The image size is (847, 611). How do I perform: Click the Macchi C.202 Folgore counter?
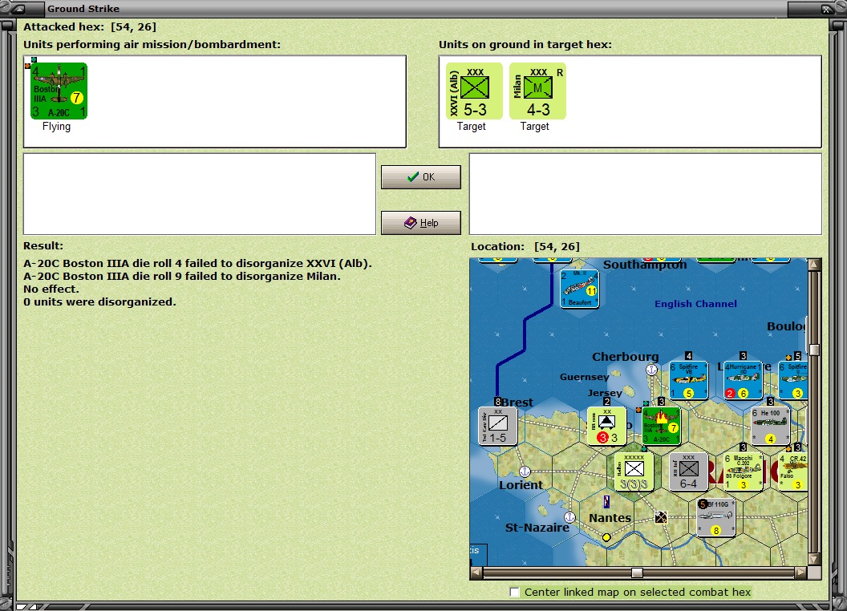pos(744,471)
